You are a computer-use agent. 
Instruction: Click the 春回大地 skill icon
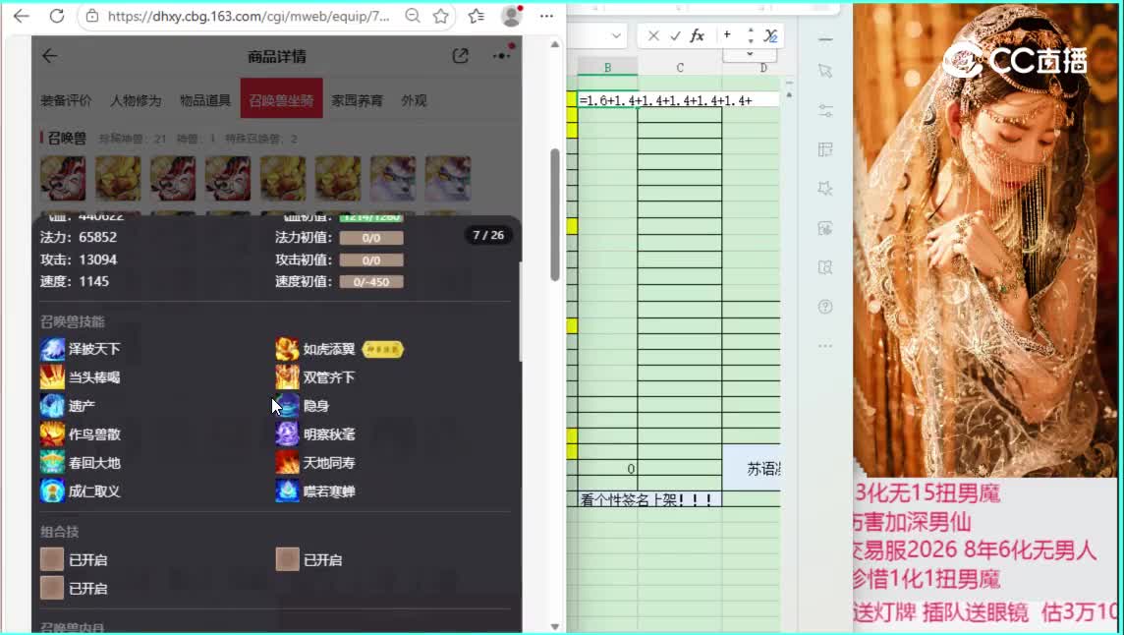click(x=52, y=463)
